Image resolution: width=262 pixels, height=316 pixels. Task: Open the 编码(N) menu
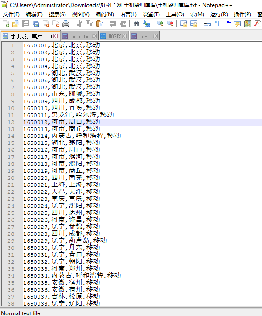105,14
